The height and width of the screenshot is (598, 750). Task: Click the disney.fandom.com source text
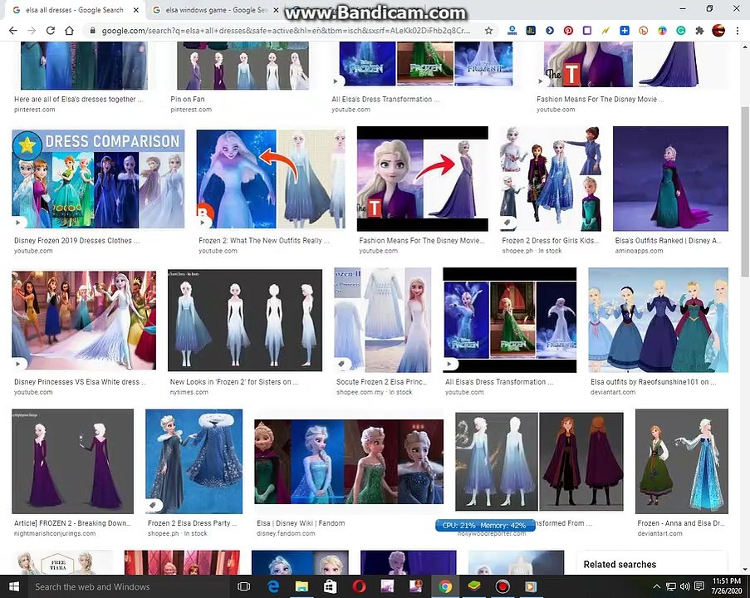(286, 533)
